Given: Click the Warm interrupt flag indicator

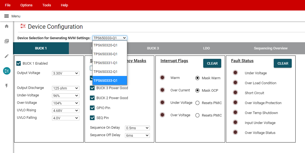Looking at the screenshot, I should (162, 78).
